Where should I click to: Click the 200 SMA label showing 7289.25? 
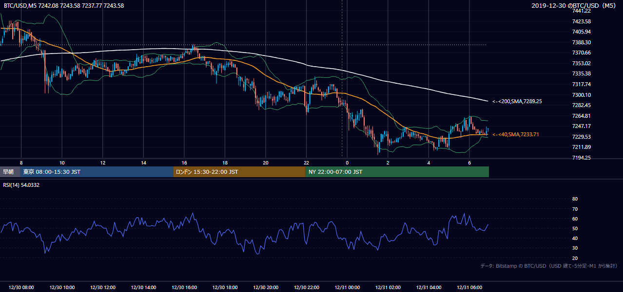(x=517, y=101)
